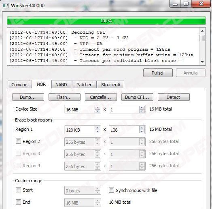Enable the Region 2 checkbox

[x=18, y=141]
